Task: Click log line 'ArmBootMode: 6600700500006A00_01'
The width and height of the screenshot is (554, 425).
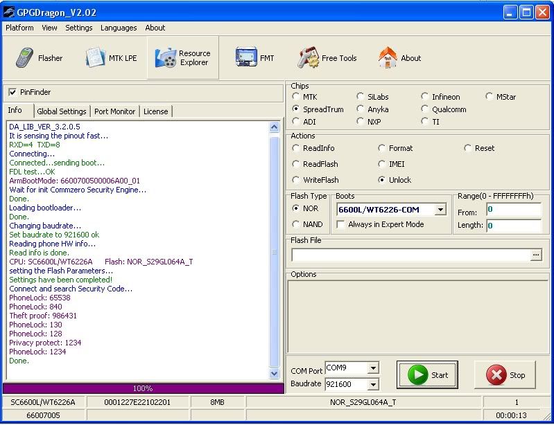Action: pos(75,181)
